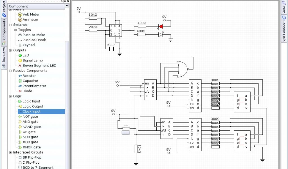Select the Seven Segment LED icon
288x169 pixels.
(20, 65)
